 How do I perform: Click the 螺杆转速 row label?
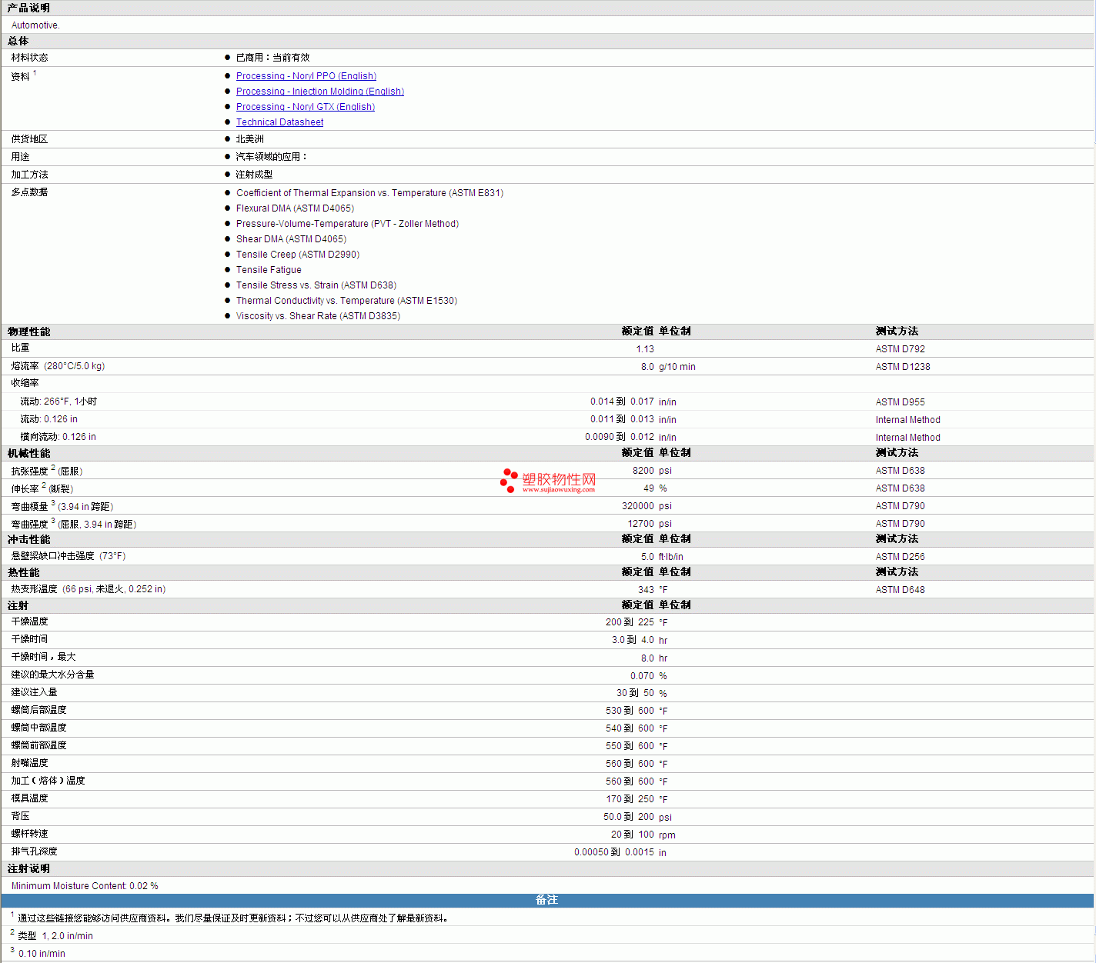(x=29, y=834)
